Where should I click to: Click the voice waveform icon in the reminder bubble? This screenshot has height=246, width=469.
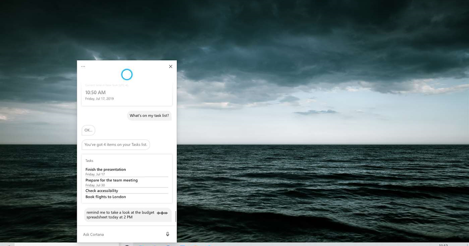[x=161, y=213]
